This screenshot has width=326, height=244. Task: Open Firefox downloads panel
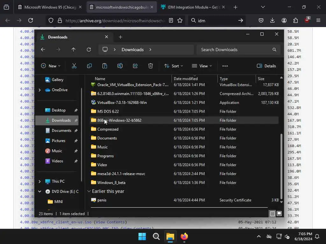pyautogui.click(x=273, y=20)
